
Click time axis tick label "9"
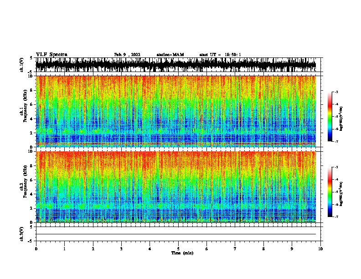click(292, 249)
